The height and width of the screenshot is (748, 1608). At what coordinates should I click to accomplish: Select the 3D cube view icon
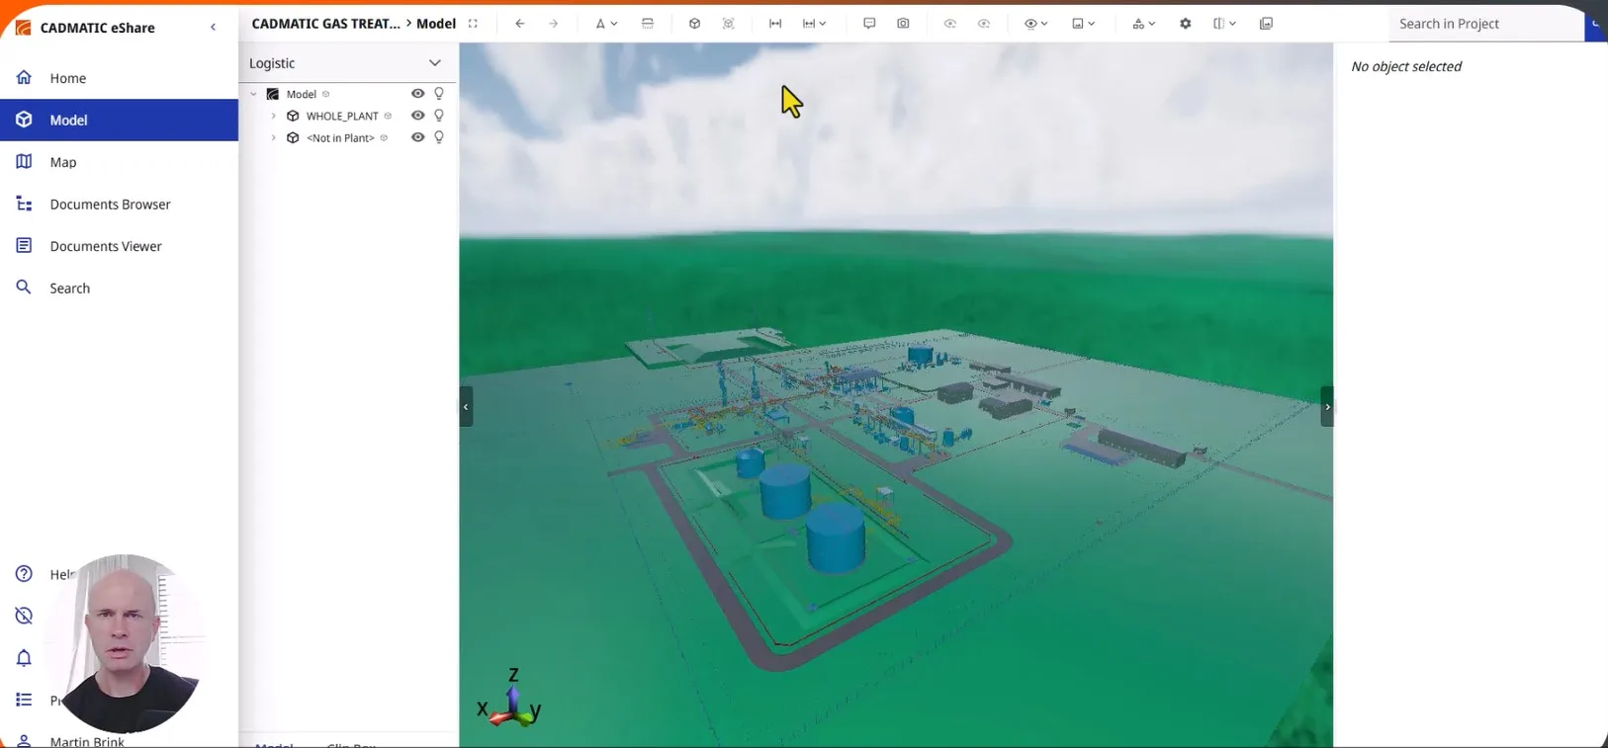coord(694,24)
